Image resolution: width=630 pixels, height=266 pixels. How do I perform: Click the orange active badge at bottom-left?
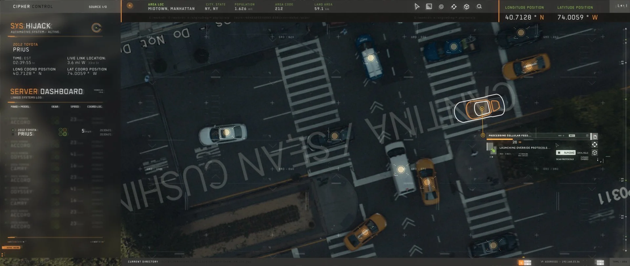[x=11, y=248]
